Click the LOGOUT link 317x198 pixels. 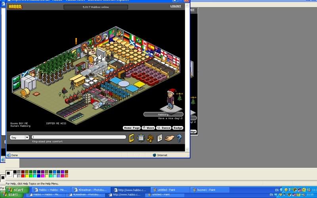click(176, 6)
